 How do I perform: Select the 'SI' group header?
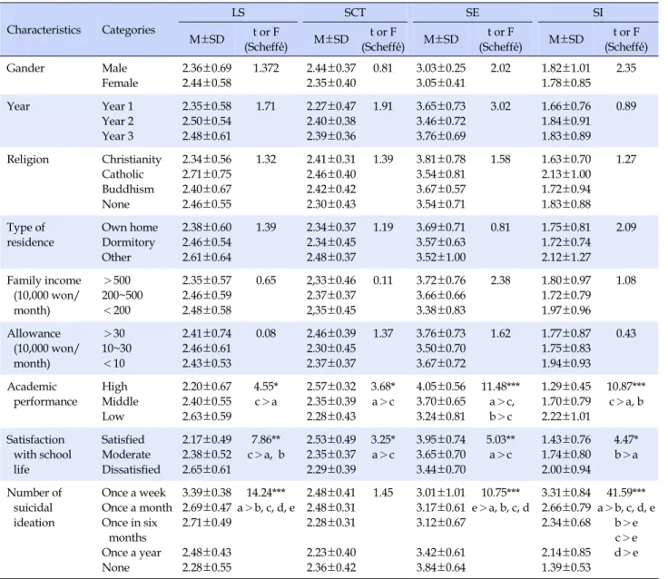pyautogui.click(x=598, y=13)
